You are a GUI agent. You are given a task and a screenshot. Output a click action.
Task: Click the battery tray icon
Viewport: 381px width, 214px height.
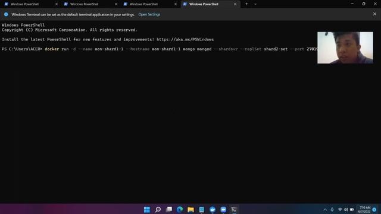352,210
